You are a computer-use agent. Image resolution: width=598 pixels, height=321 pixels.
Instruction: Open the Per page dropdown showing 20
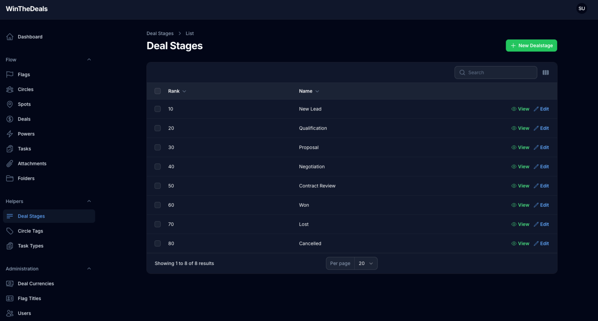pyautogui.click(x=366, y=264)
